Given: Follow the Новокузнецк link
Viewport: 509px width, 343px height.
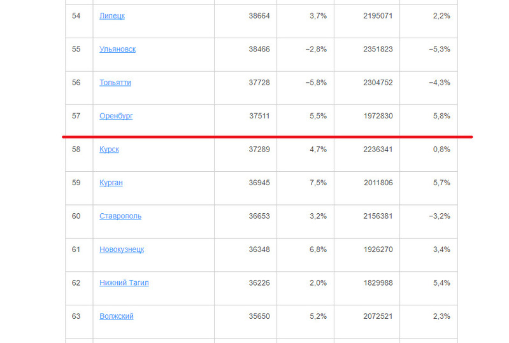Looking at the screenshot, I should (122, 249).
